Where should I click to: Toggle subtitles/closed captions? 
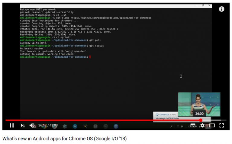pos(193,126)
